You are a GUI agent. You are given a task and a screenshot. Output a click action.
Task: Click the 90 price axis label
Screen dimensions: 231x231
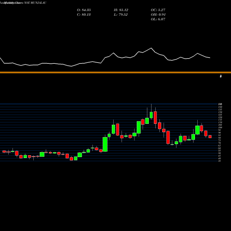tap(219, 133)
